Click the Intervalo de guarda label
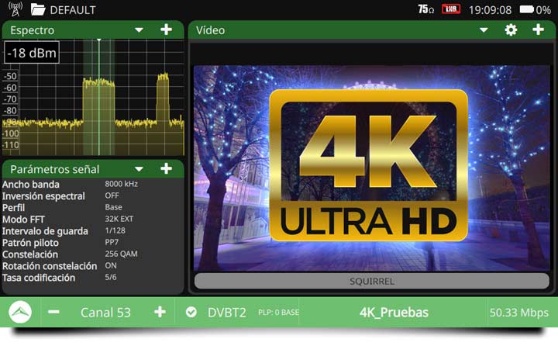Viewport: 558px width, 346px height. coord(45,231)
